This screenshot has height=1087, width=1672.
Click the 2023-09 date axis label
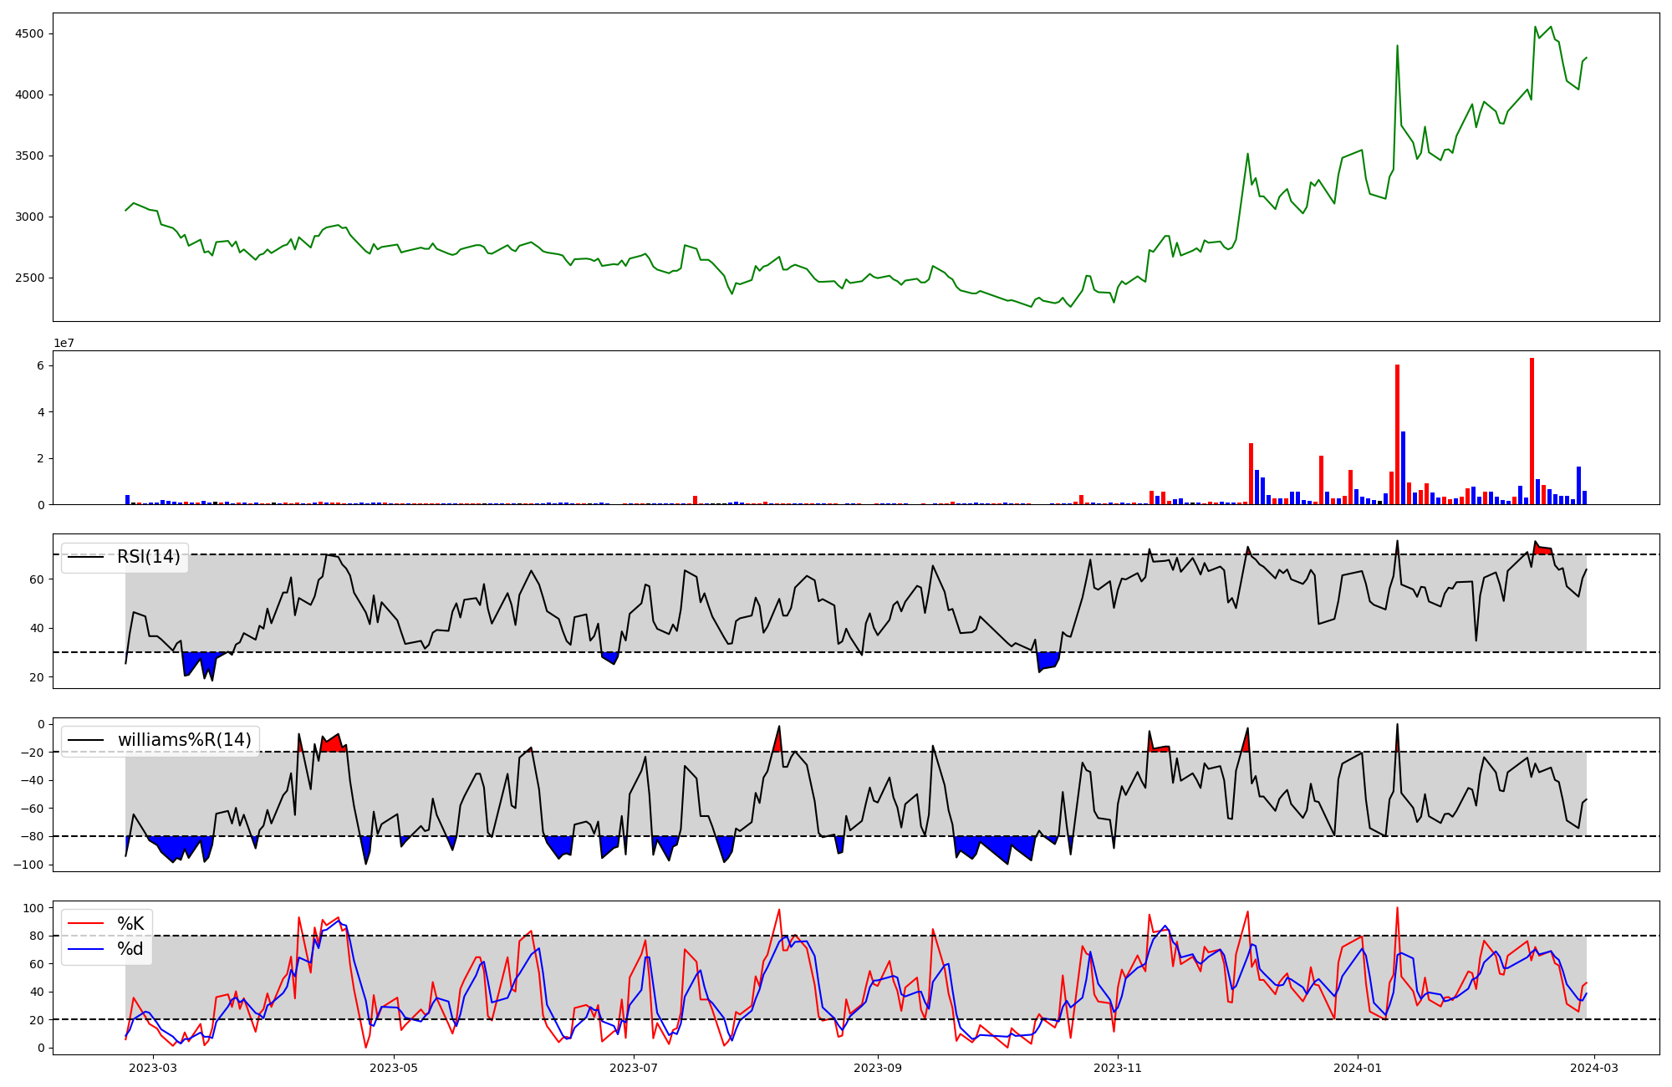pos(878,1068)
